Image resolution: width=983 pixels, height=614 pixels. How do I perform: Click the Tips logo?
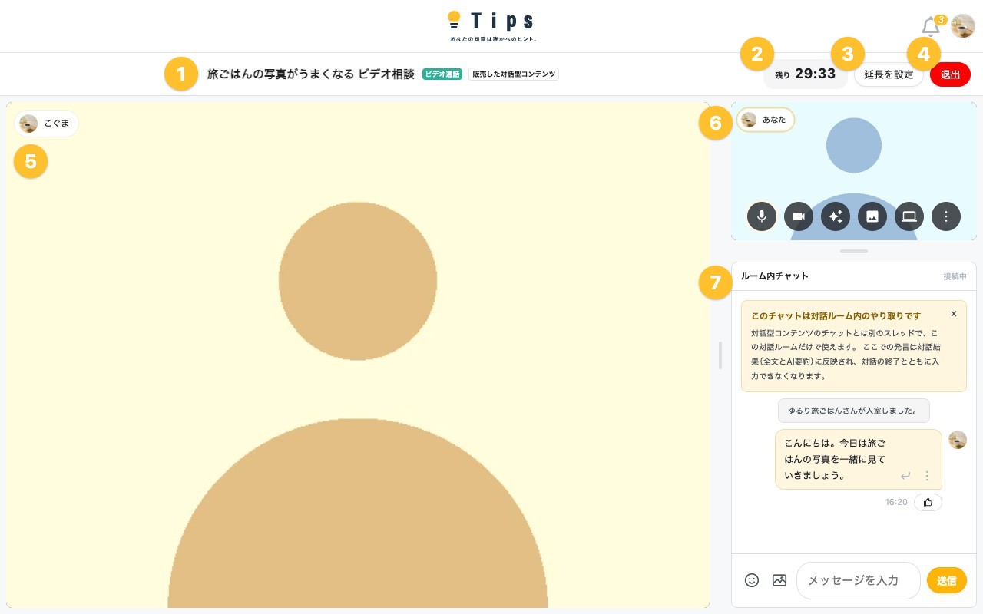[x=491, y=26]
